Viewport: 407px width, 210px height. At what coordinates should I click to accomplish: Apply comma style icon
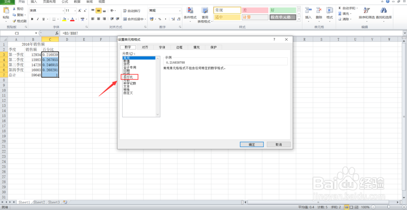pyautogui.click(x=165, y=19)
